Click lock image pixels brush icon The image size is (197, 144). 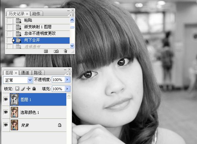point(23,89)
